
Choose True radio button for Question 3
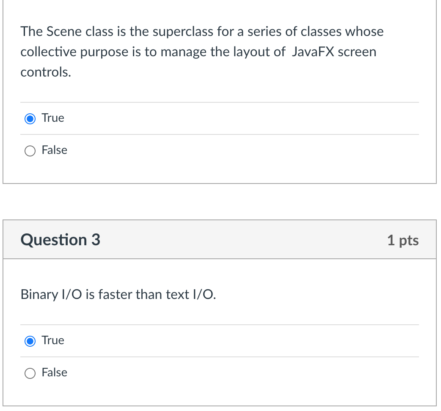click(x=30, y=341)
